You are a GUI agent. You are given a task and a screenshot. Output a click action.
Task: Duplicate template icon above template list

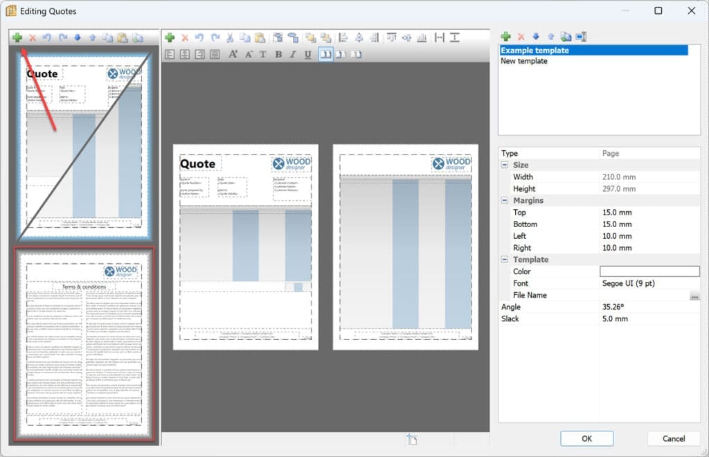[x=566, y=37]
